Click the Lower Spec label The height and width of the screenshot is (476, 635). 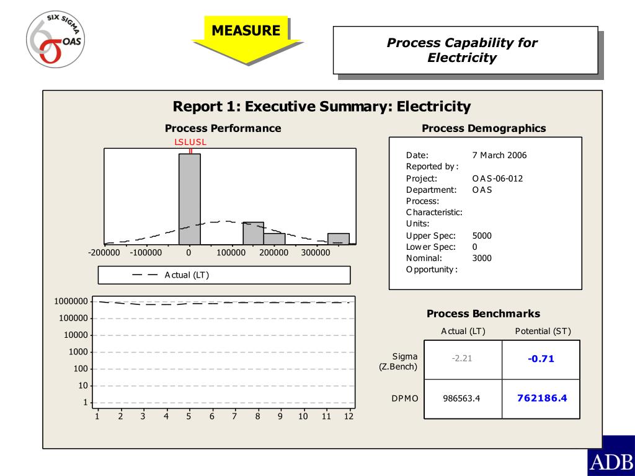click(431, 247)
